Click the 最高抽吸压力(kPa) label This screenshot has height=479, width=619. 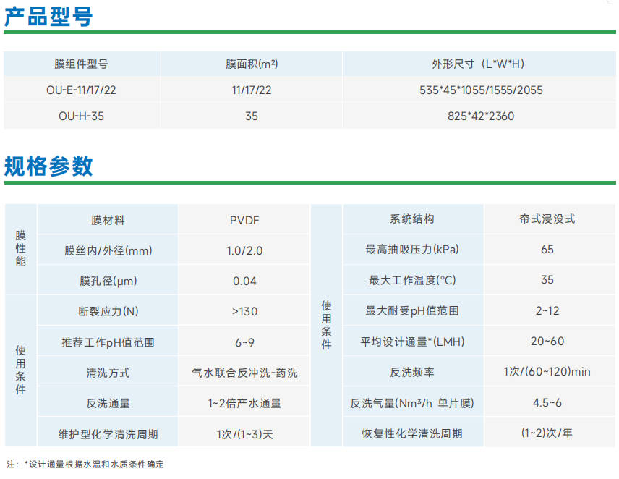(x=412, y=249)
